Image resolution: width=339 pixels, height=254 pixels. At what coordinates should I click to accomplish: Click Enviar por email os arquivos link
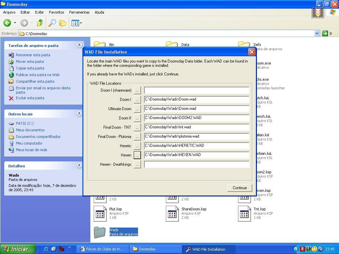point(43,90)
